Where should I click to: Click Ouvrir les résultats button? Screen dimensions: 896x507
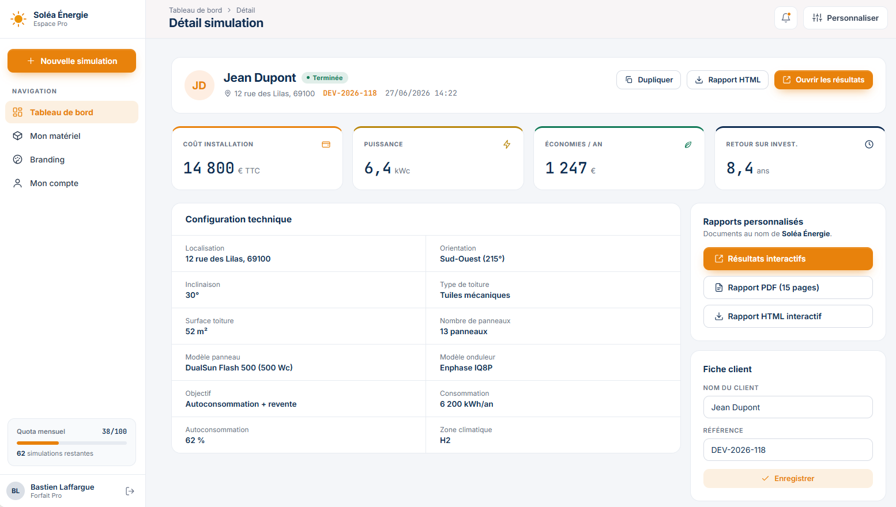pyautogui.click(x=823, y=80)
